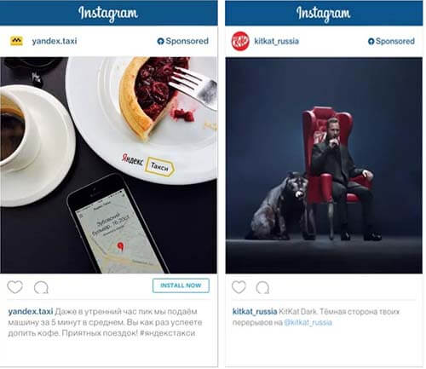
Task: Open the #яндекстакси hashtag
Action: pos(168,333)
